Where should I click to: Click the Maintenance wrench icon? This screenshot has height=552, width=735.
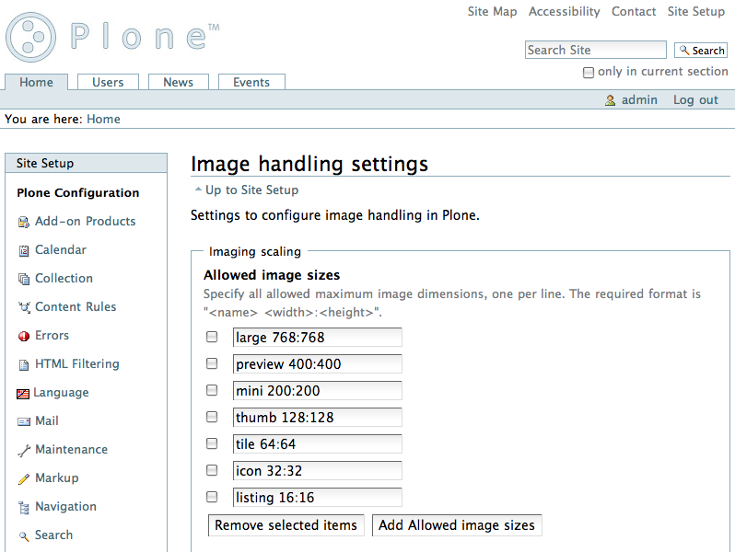(24, 450)
